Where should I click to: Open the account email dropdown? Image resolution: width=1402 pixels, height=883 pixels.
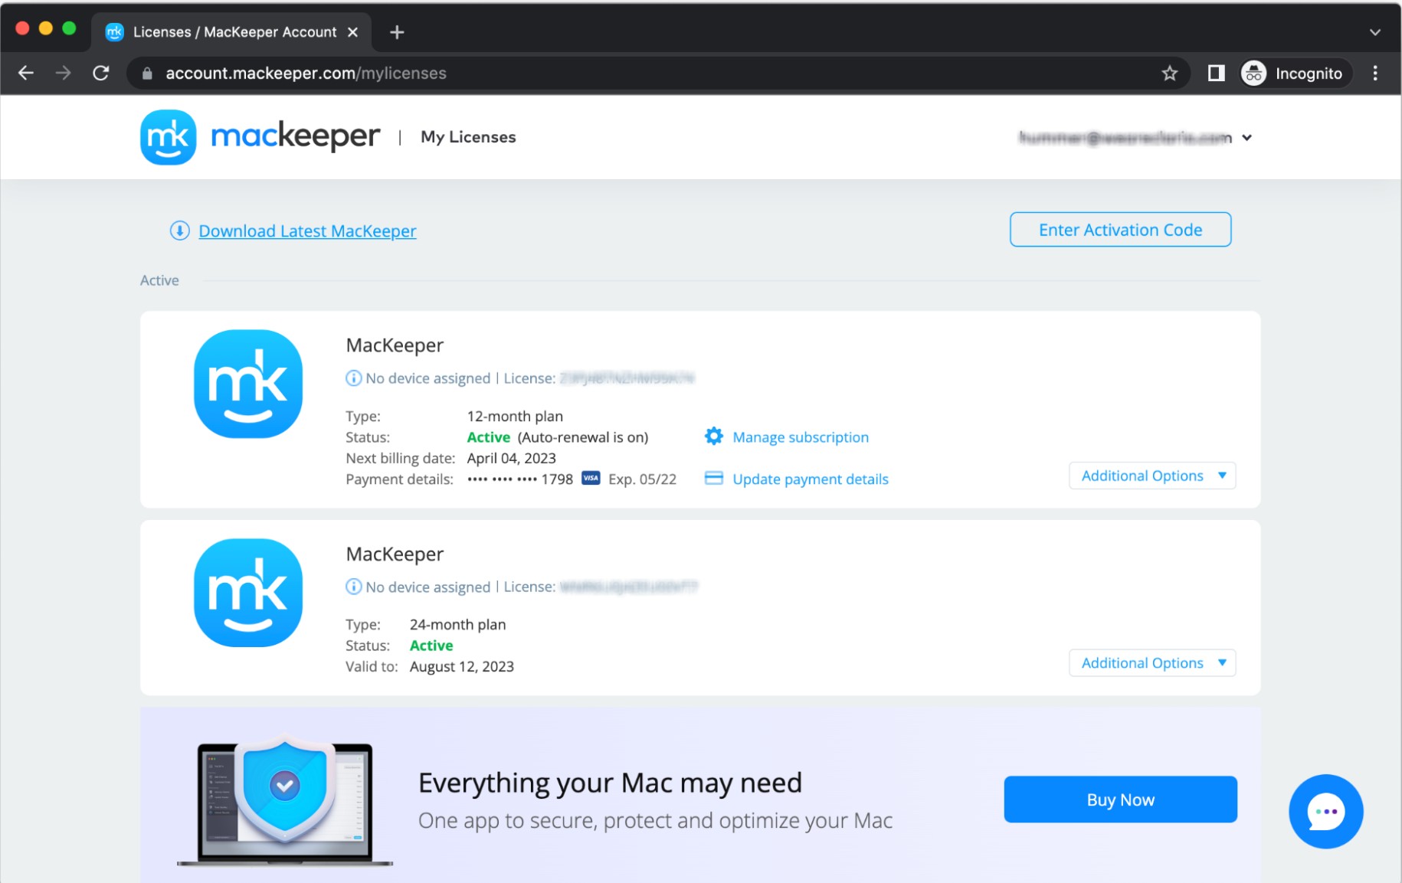click(1135, 138)
